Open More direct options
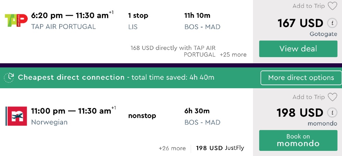342x156 pixels. 301,78
